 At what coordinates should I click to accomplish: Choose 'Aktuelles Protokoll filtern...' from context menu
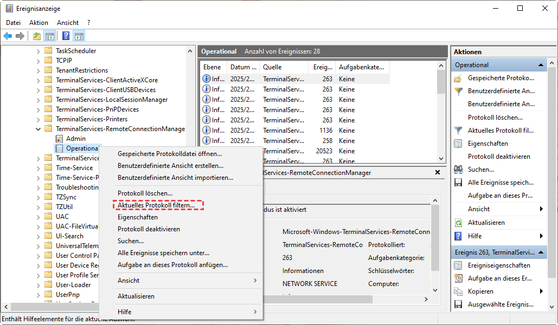click(156, 205)
